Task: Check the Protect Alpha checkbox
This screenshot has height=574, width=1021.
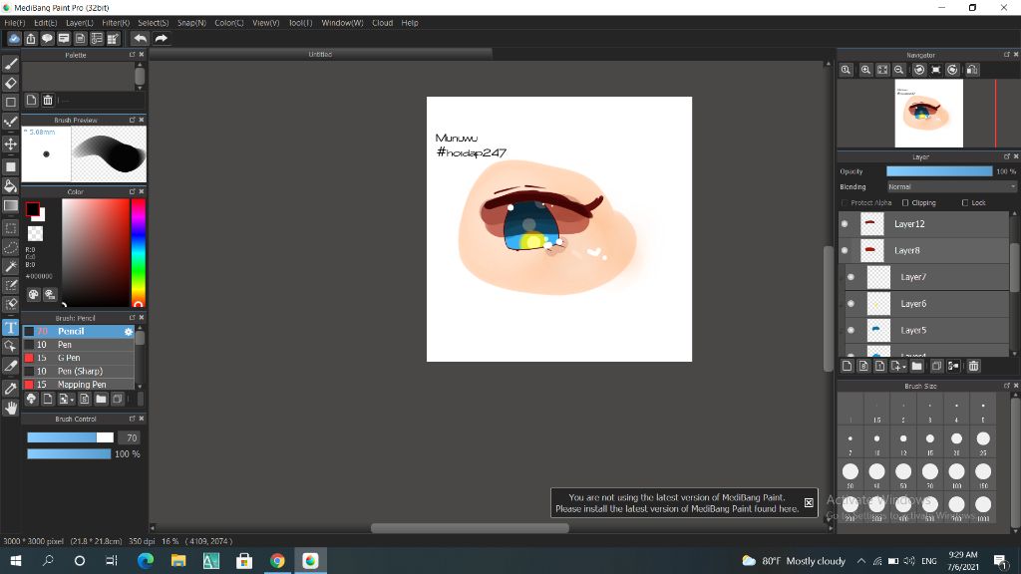Action: point(845,203)
